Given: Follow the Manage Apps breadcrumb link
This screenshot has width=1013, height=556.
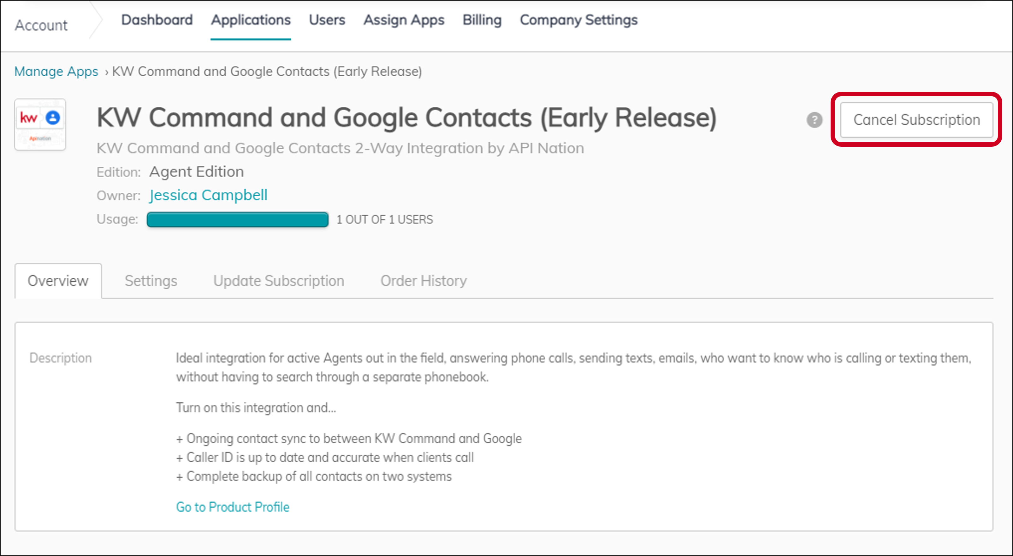Looking at the screenshot, I should pos(56,72).
